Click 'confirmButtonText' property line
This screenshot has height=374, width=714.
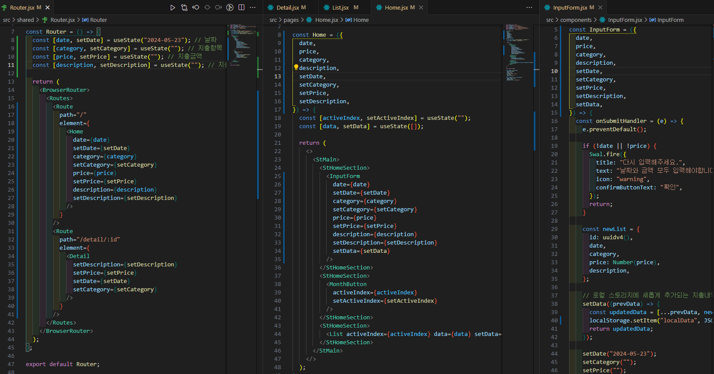[639, 187]
